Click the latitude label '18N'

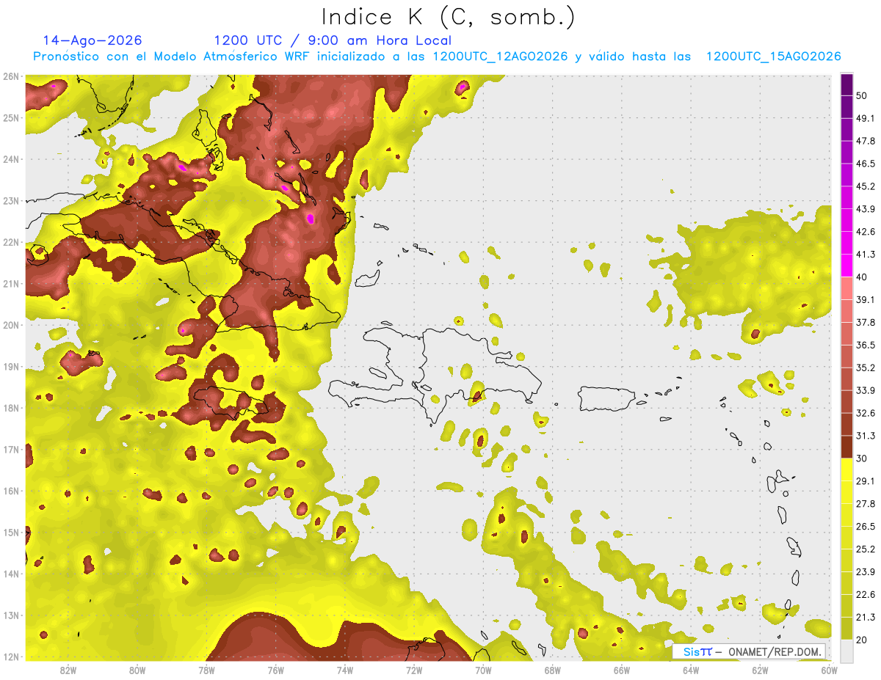pyautogui.click(x=11, y=408)
